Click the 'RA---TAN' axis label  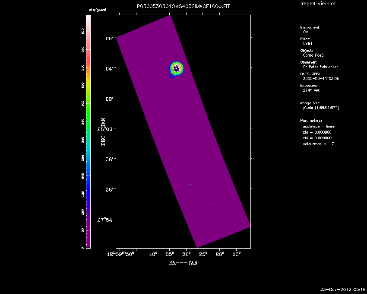click(x=183, y=263)
